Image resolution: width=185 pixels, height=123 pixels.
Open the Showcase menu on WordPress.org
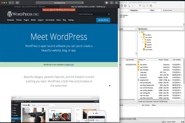coord(11,20)
